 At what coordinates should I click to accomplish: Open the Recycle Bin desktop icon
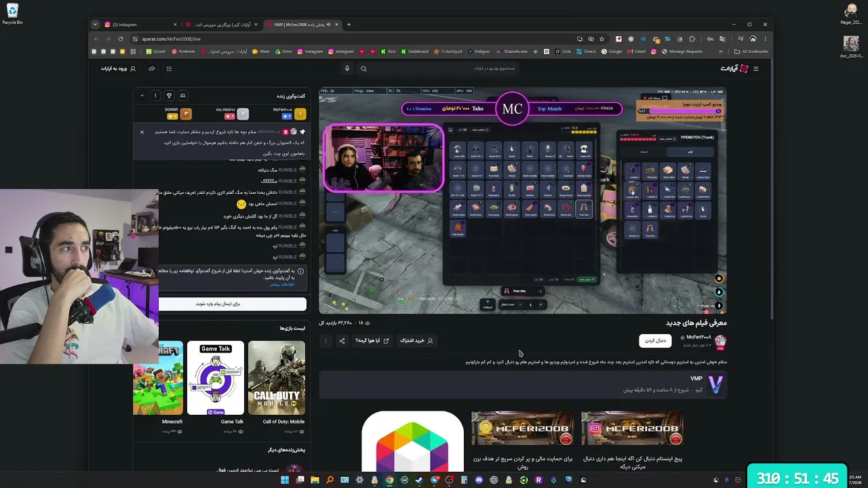point(12,13)
